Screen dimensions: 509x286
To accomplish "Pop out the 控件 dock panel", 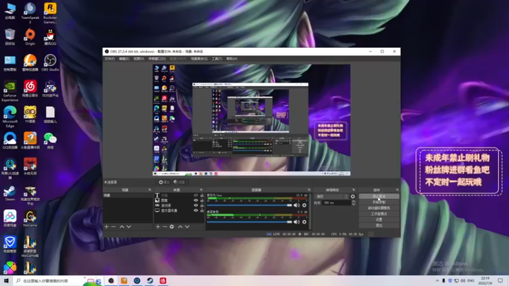I will coord(397,189).
